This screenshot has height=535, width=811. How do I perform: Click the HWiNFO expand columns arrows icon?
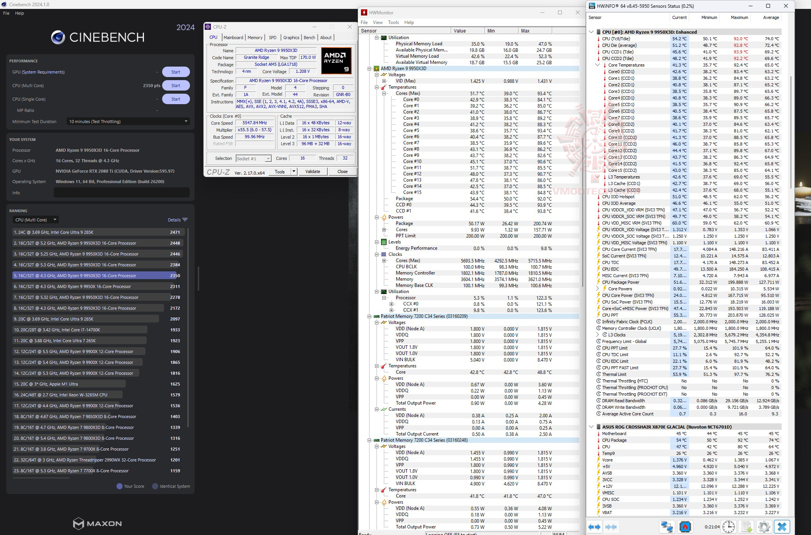tap(595, 527)
